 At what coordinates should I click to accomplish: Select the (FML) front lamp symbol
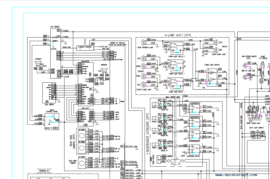144,76
